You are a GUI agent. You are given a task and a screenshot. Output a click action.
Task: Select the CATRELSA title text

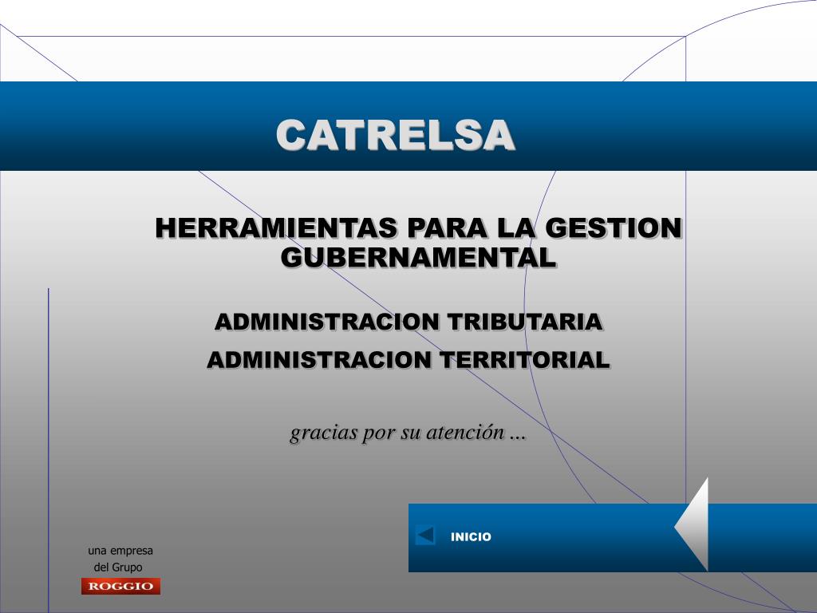point(396,135)
